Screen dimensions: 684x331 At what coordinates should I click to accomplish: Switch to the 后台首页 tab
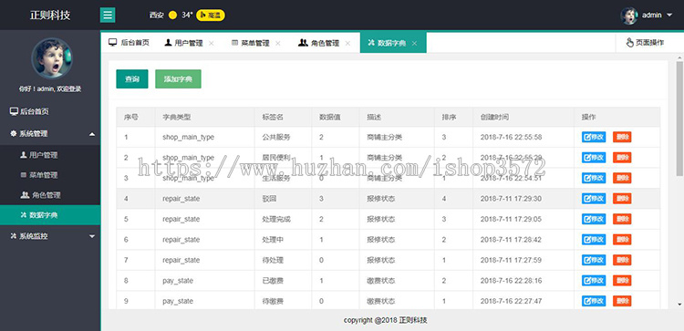(130, 43)
